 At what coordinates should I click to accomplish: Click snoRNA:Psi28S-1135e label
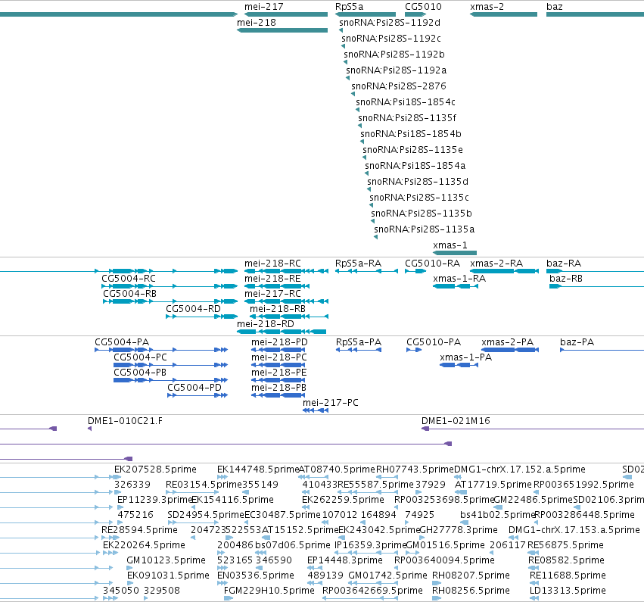click(413, 150)
